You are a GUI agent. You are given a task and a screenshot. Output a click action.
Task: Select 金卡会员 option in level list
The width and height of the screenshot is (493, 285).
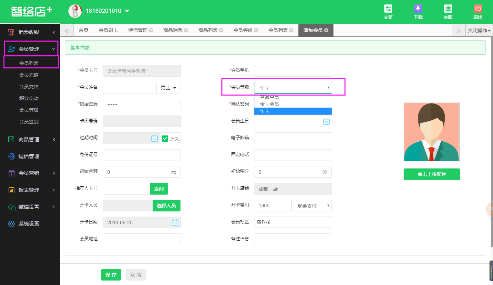270,104
